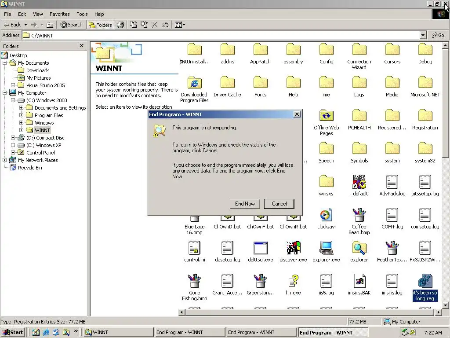Expand the Program Files tree node
The width and height of the screenshot is (450, 338).
[21, 115]
